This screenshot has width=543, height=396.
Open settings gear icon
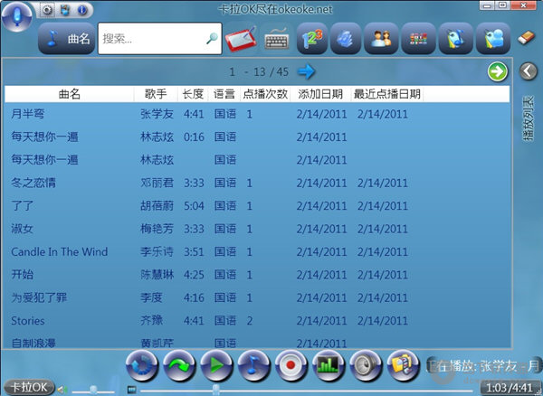[x=47, y=10]
